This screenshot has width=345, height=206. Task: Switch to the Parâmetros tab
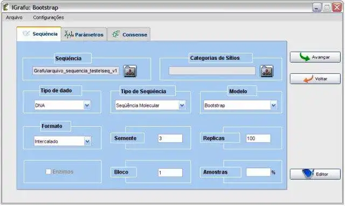click(x=84, y=35)
